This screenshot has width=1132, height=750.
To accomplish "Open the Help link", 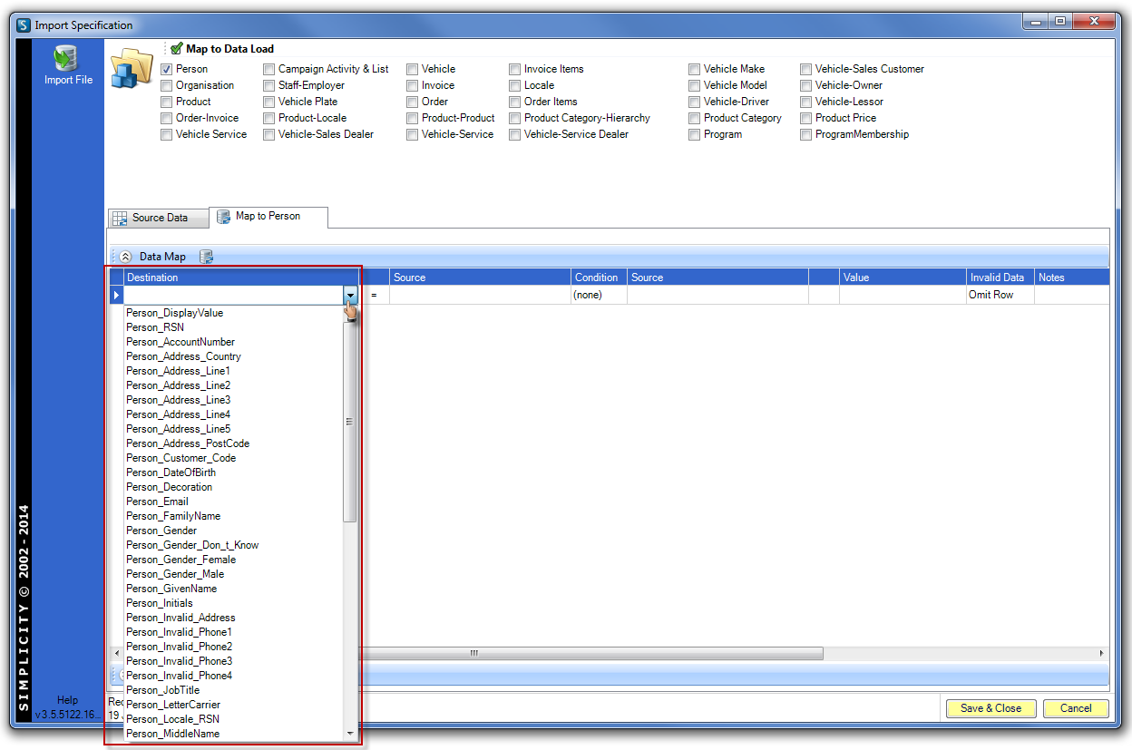I will [x=67, y=700].
